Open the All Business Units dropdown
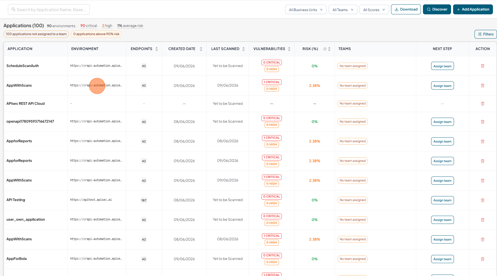The image size is (497, 276). coord(306,10)
